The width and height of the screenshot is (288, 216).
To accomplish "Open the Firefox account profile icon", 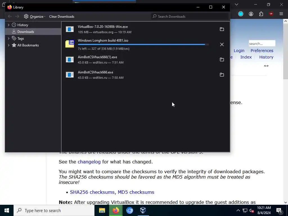I will [251, 14].
